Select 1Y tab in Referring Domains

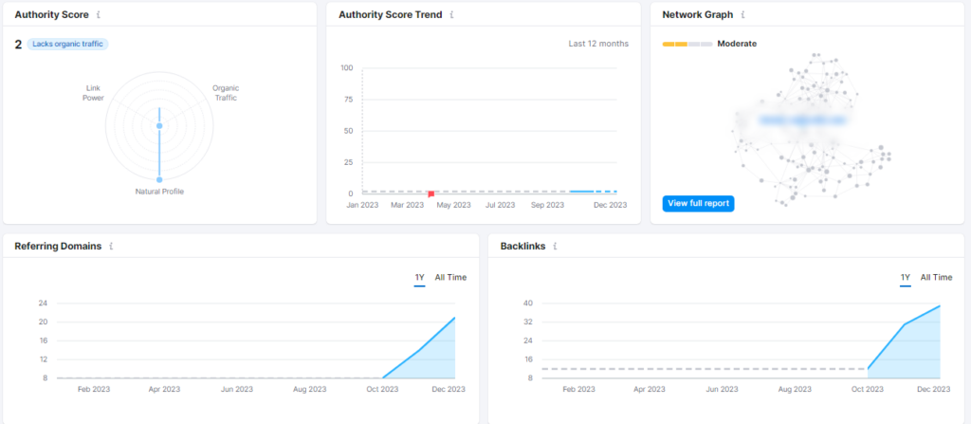419,278
